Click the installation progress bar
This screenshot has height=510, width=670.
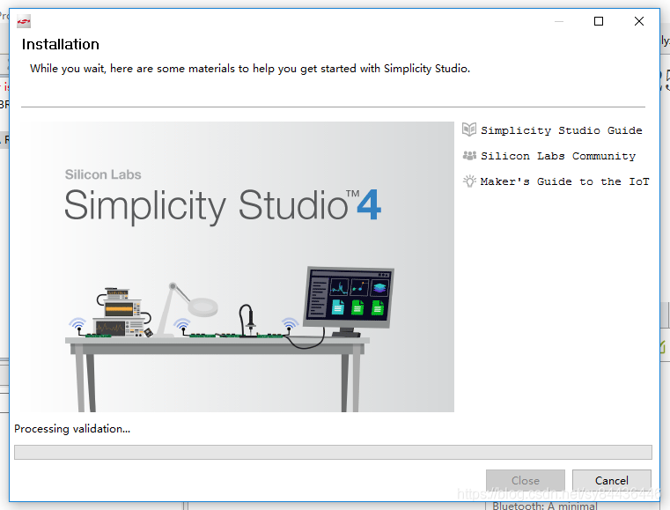pos(333,452)
